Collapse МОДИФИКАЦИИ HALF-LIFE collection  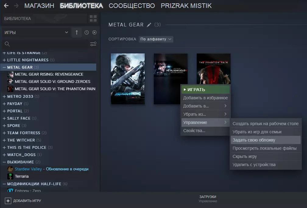coord(4,184)
